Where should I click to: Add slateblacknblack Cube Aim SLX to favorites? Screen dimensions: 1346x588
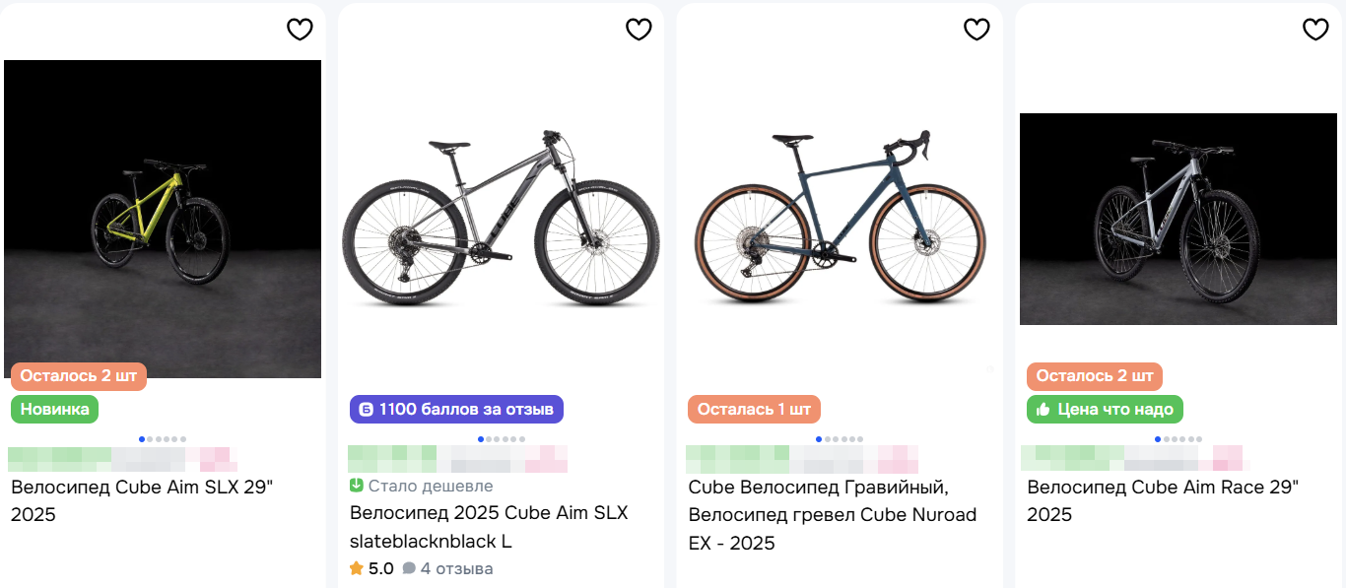(x=639, y=30)
